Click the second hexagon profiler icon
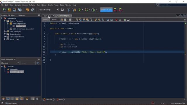The height and width of the screenshot is (105, 187). point(120,10)
